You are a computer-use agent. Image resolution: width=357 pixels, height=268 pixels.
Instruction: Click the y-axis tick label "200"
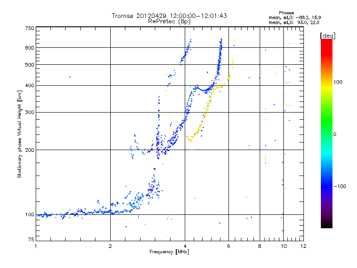pyautogui.click(x=29, y=150)
